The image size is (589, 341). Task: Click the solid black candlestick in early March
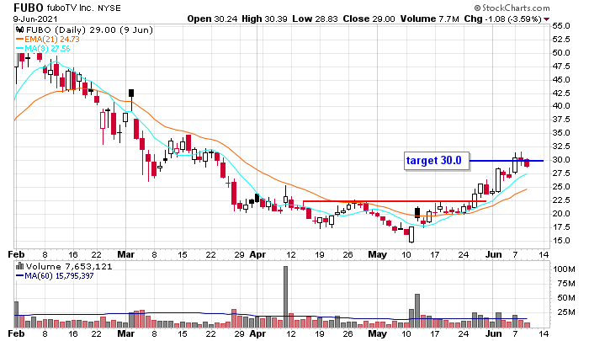click(131, 93)
